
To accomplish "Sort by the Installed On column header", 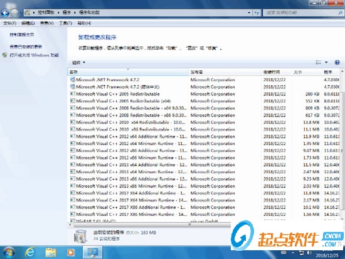I will click(x=277, y=72).
